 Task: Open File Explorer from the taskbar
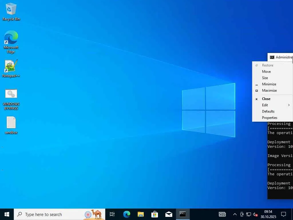(141, 214)
